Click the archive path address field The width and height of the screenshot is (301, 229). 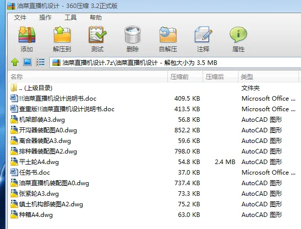coord(175,62)
